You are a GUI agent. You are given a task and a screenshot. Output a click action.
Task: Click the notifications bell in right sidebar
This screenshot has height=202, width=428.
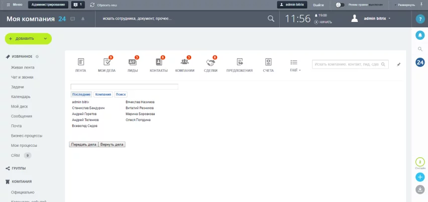click(x=420, y=35)
